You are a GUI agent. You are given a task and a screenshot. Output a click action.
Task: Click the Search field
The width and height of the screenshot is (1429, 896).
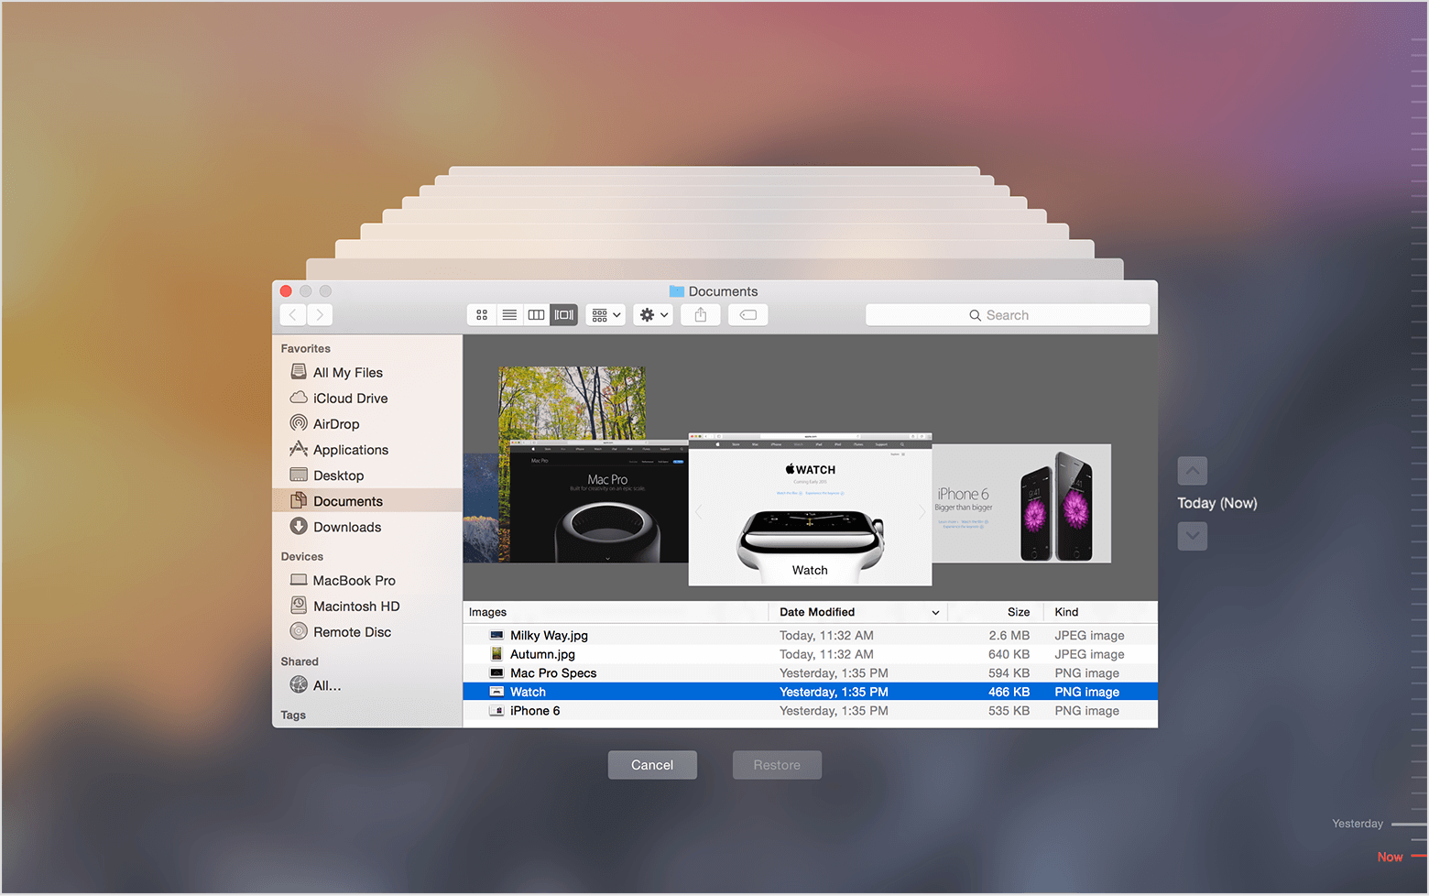click(x=1007, y=315)
